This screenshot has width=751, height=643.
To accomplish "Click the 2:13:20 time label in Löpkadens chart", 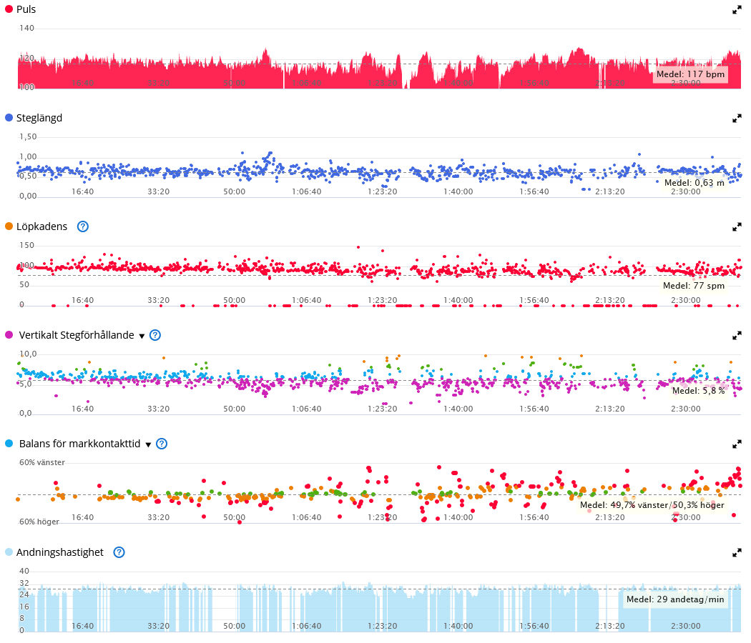I will [609, 301].
